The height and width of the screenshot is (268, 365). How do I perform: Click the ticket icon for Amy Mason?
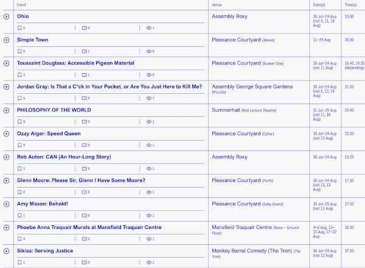click(x=85, y=216)
